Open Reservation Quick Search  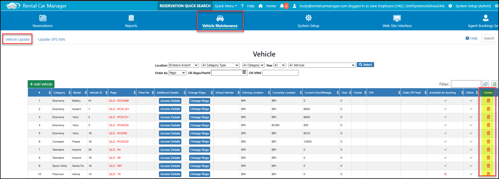point(185,6)
